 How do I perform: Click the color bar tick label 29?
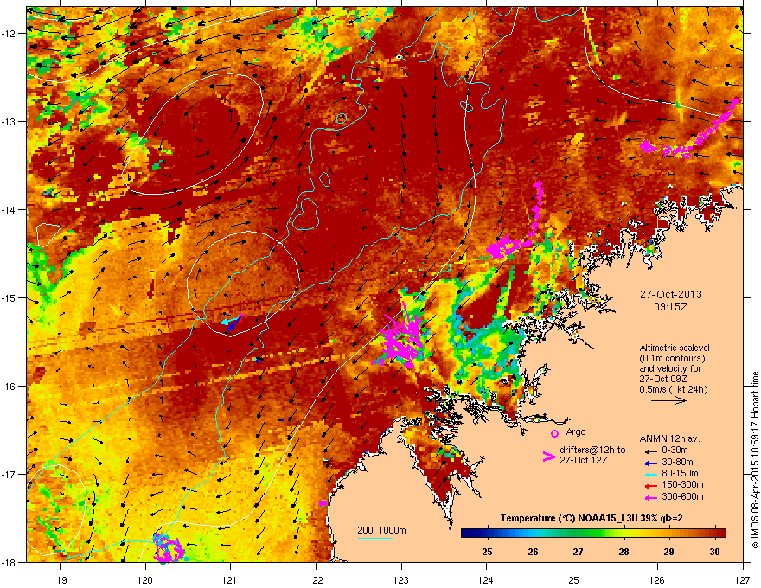coord(669,552)
